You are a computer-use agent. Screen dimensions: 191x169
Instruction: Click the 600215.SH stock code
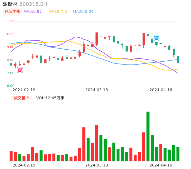[x=33, y=4]
